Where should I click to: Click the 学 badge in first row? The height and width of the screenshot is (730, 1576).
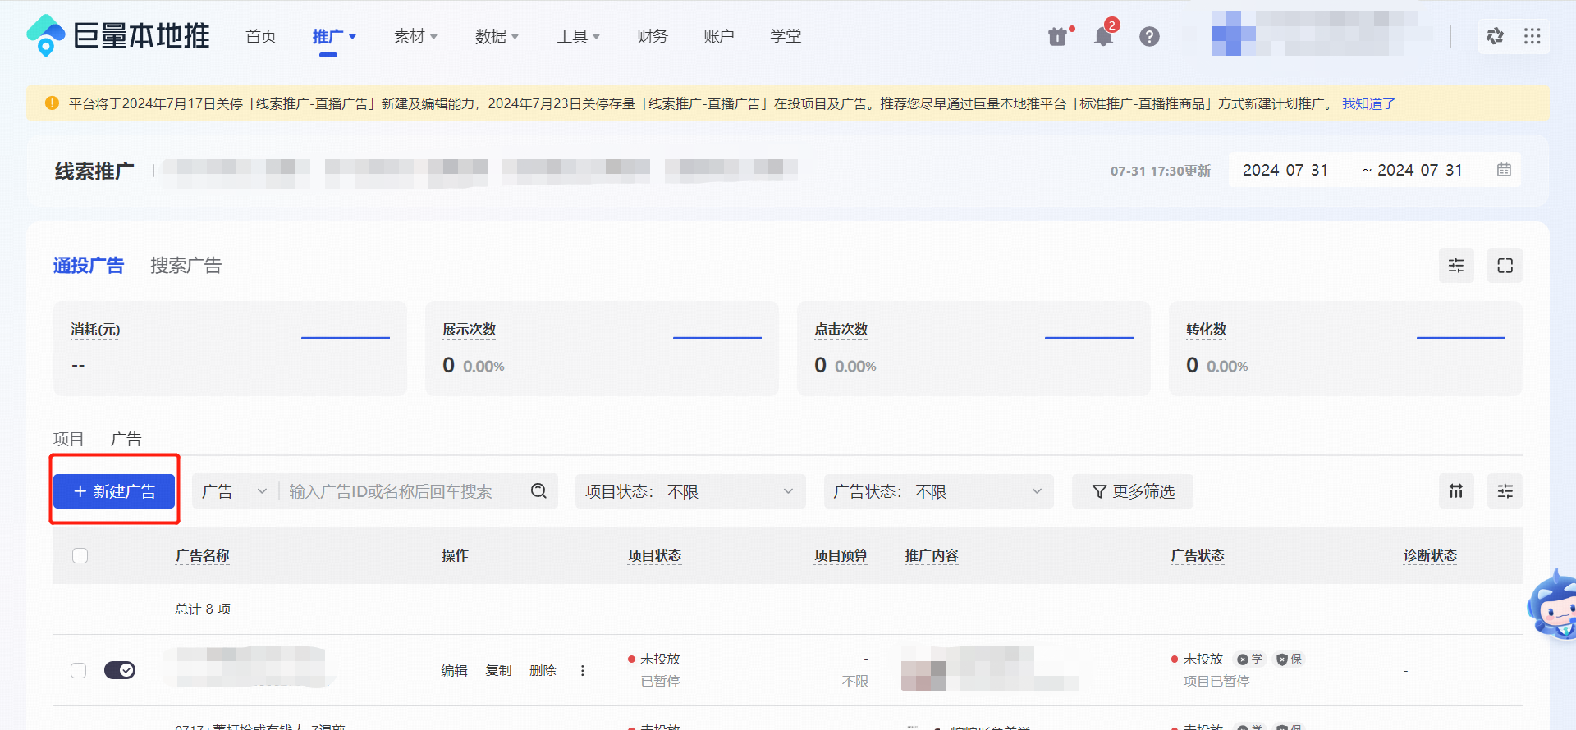[1250, 659]
